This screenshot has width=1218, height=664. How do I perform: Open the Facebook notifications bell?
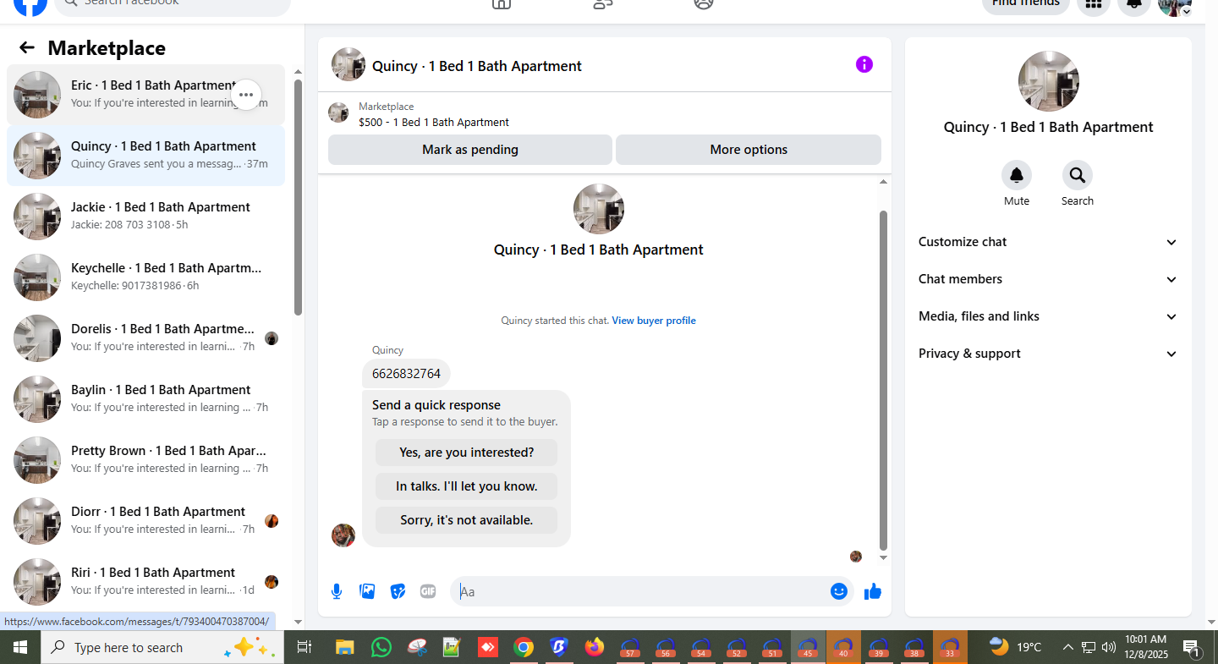click(x=1134, y=4)
